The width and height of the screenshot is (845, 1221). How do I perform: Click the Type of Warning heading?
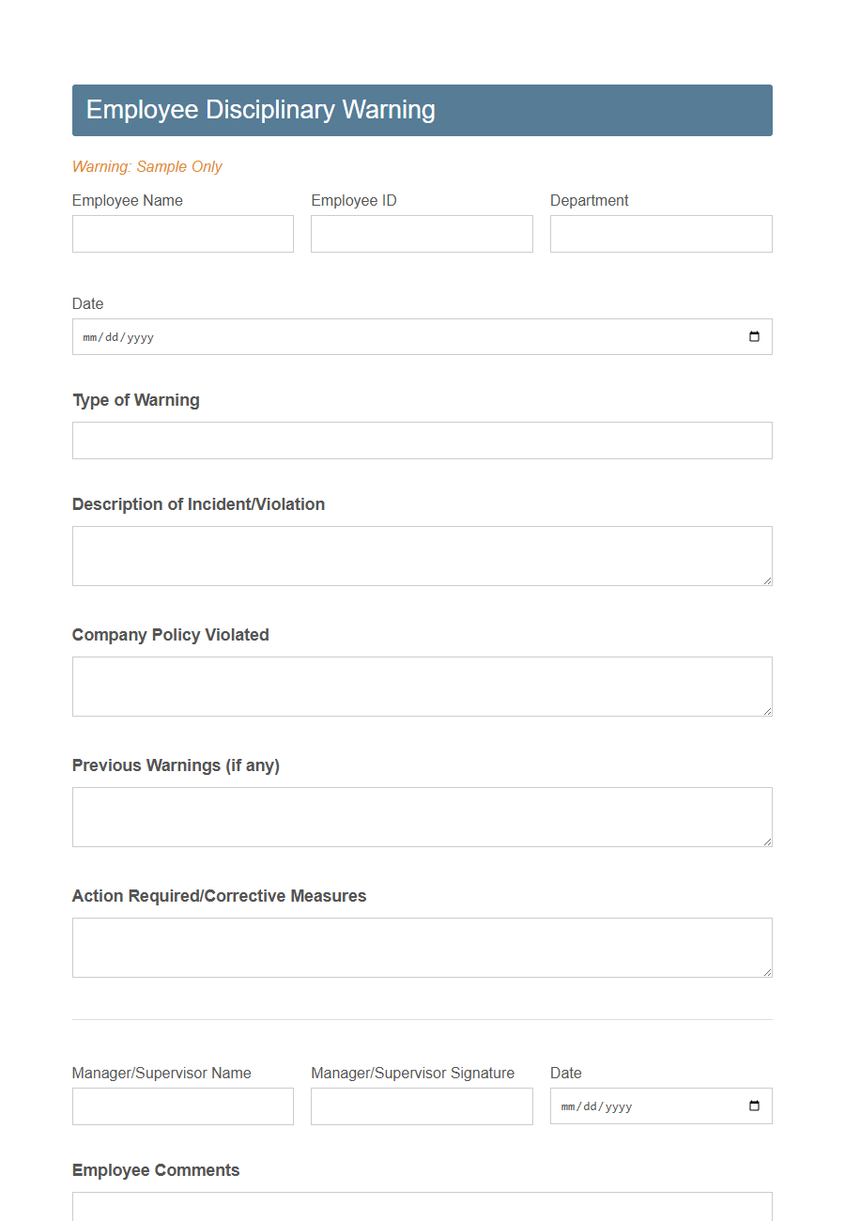136,399
